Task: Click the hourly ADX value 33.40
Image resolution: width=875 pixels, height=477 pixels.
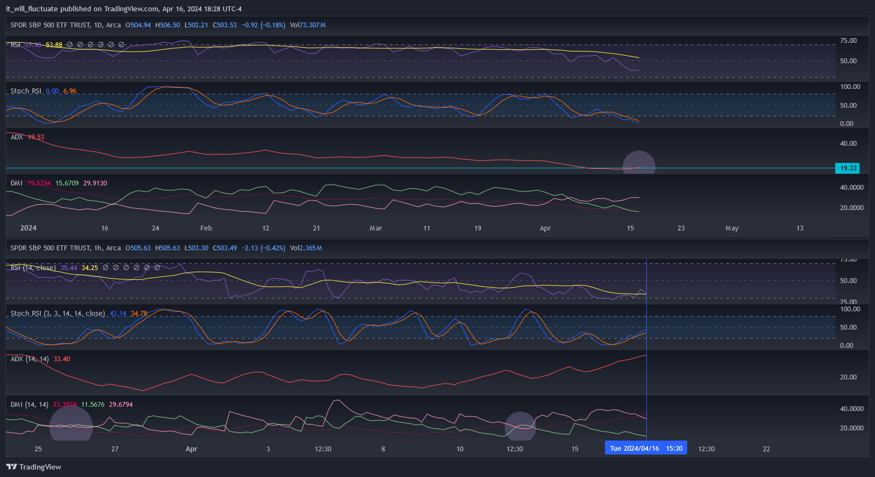Action: click(x=62, y=359)
